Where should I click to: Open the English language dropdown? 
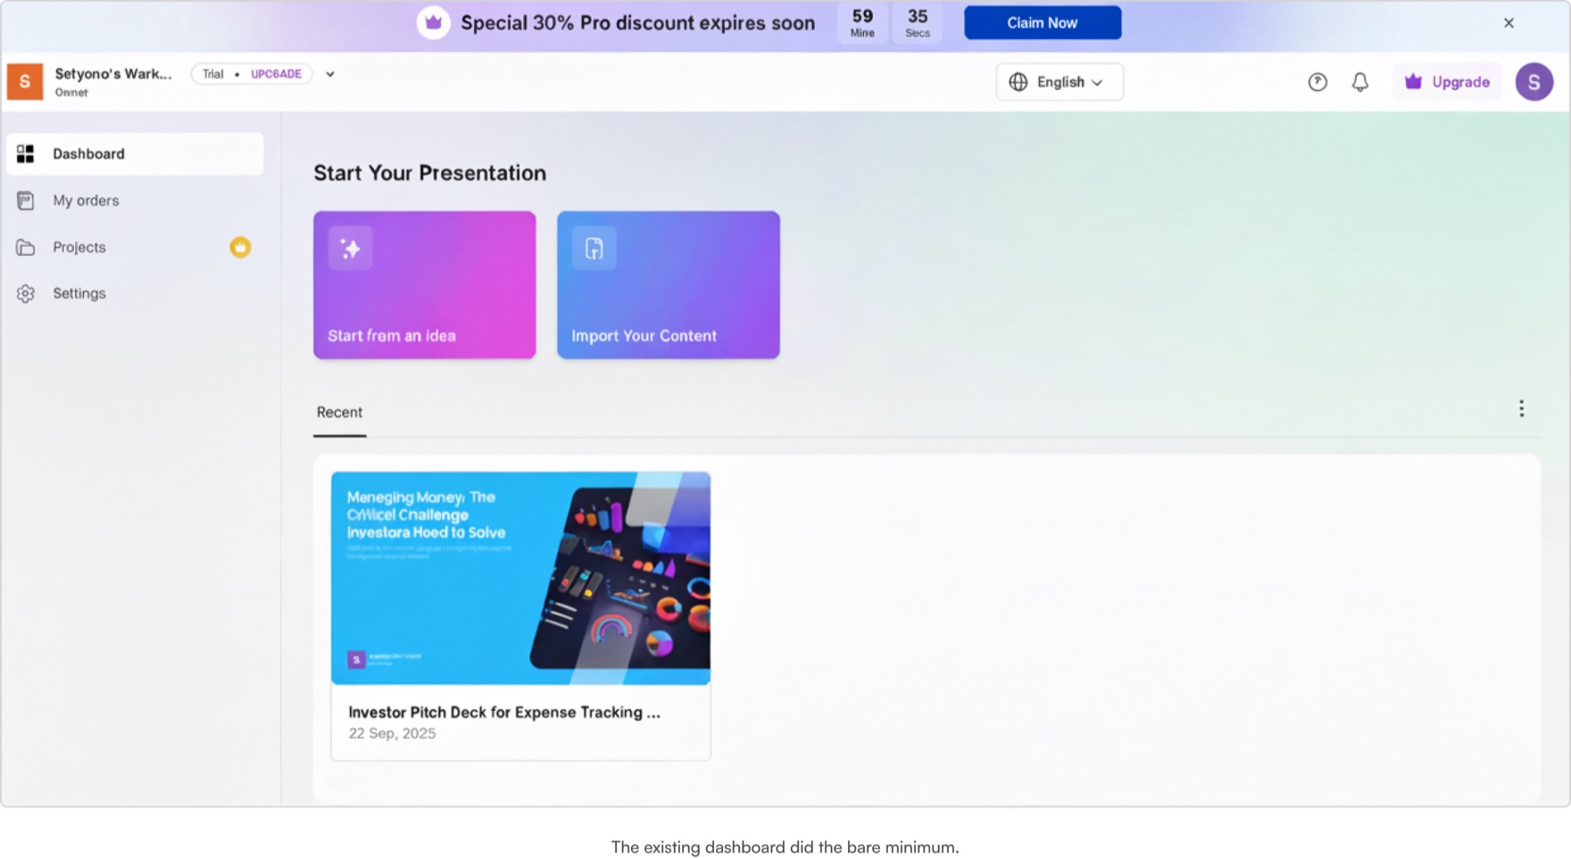(1060, 82)
